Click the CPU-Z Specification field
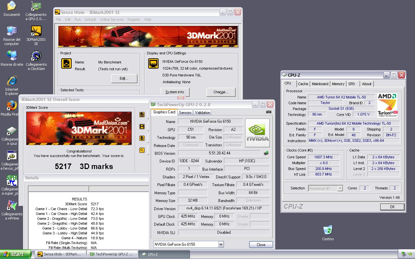415x259 pixels. 353,123
